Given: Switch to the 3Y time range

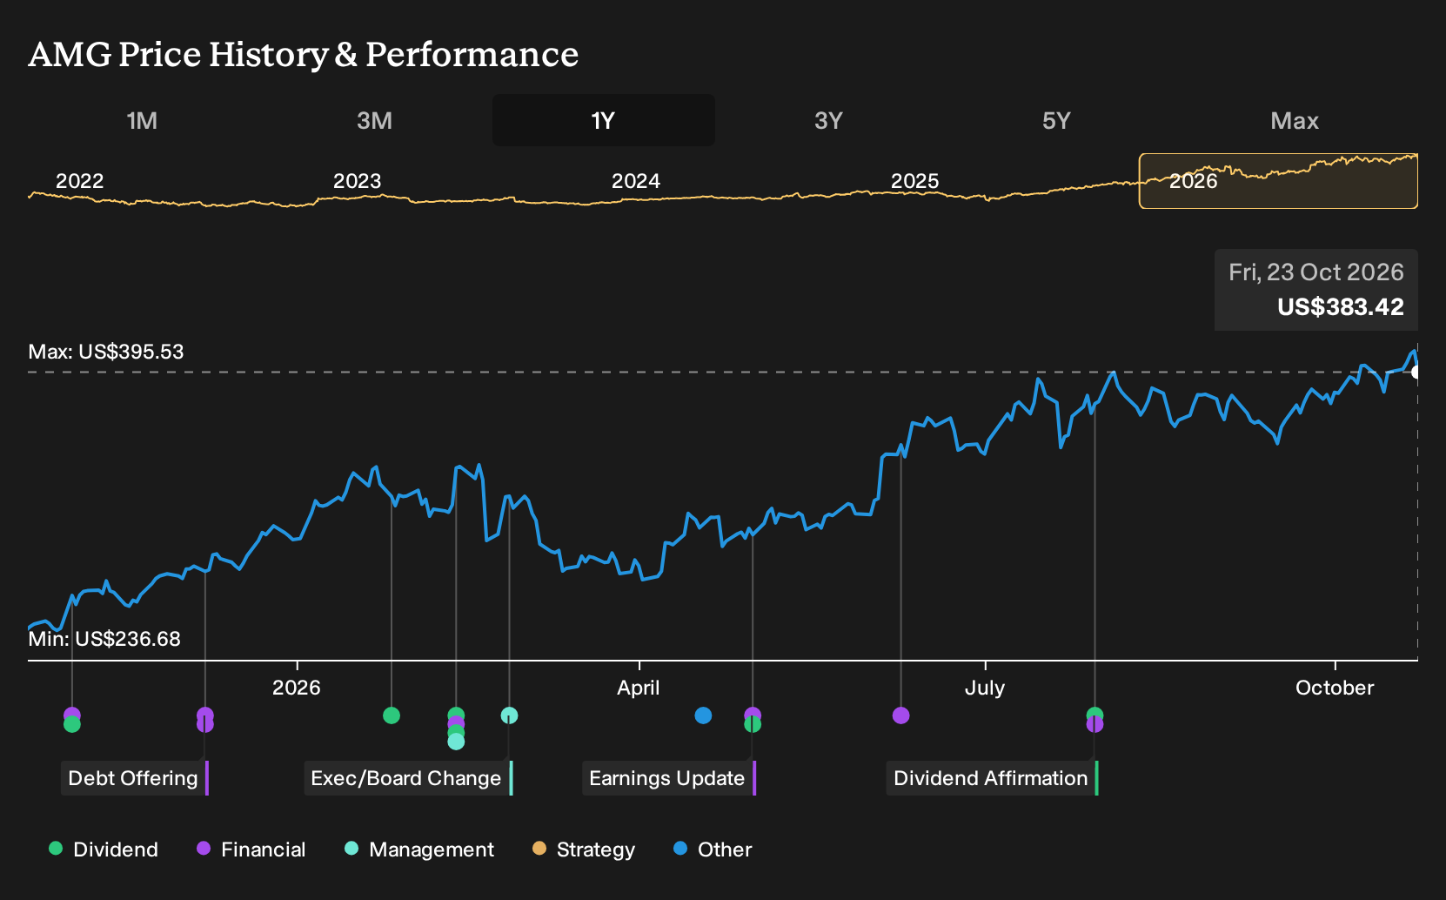Looking at the screenshot, I should click(x=828, y=120).
